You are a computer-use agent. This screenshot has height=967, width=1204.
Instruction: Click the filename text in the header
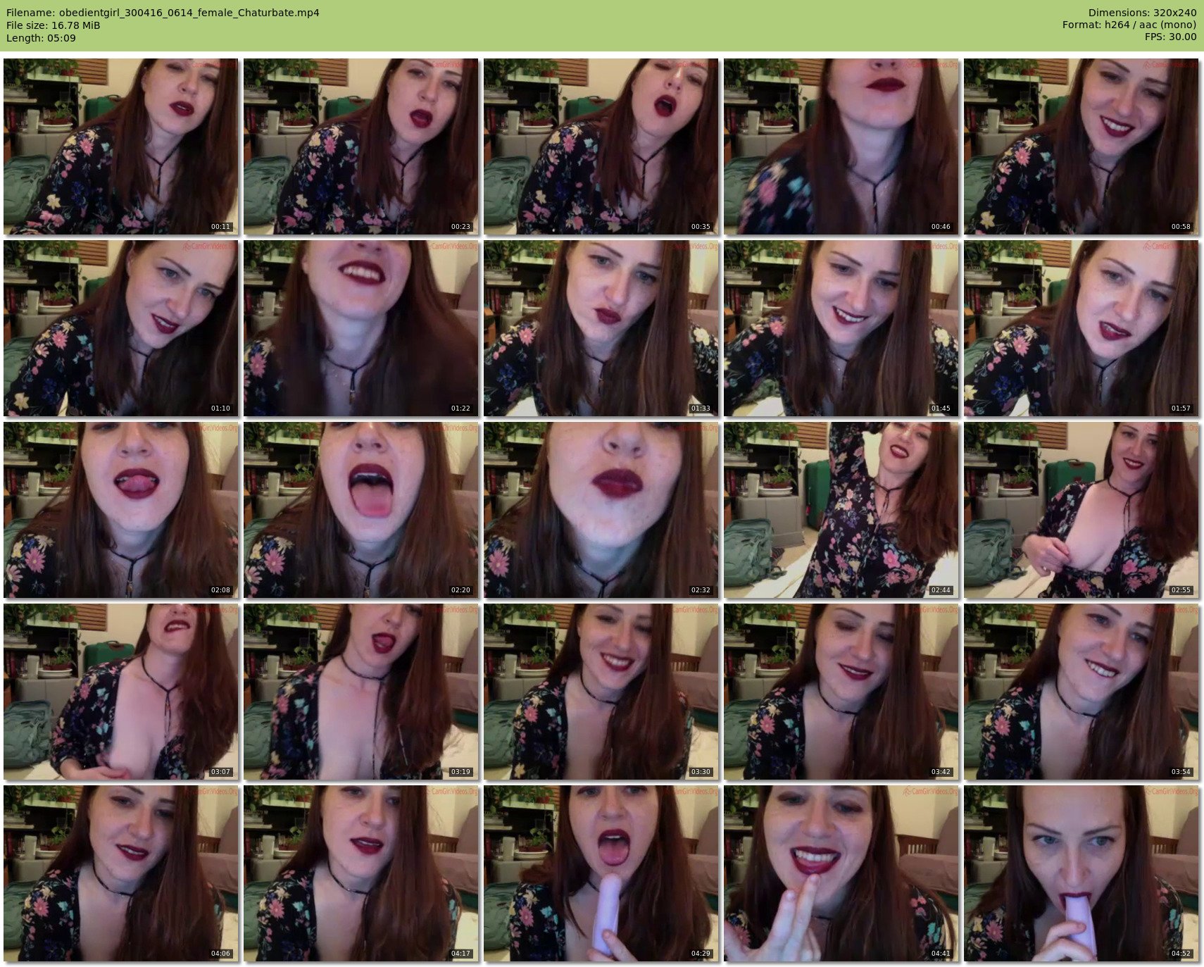tap(163, 13)
